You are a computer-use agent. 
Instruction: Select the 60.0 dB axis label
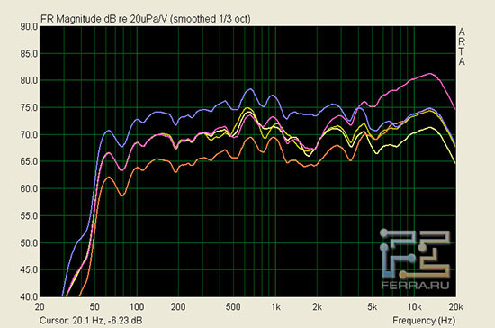coord(29,188)
